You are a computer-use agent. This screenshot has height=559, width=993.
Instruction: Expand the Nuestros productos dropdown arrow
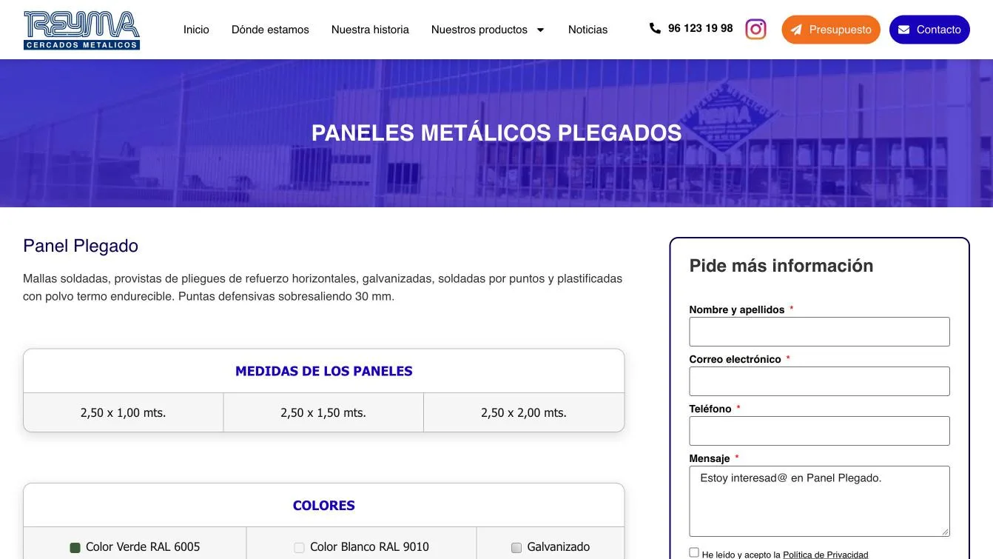coord(540,30)
